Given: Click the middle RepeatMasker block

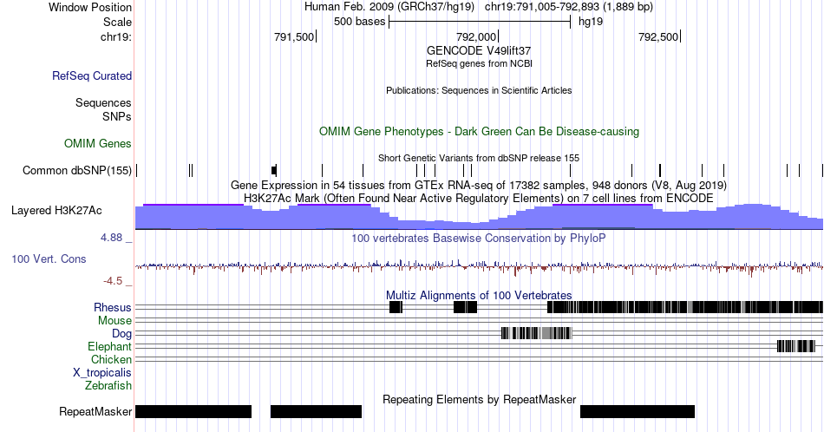Looking at the screenshot, I should (x=316, y=411).
